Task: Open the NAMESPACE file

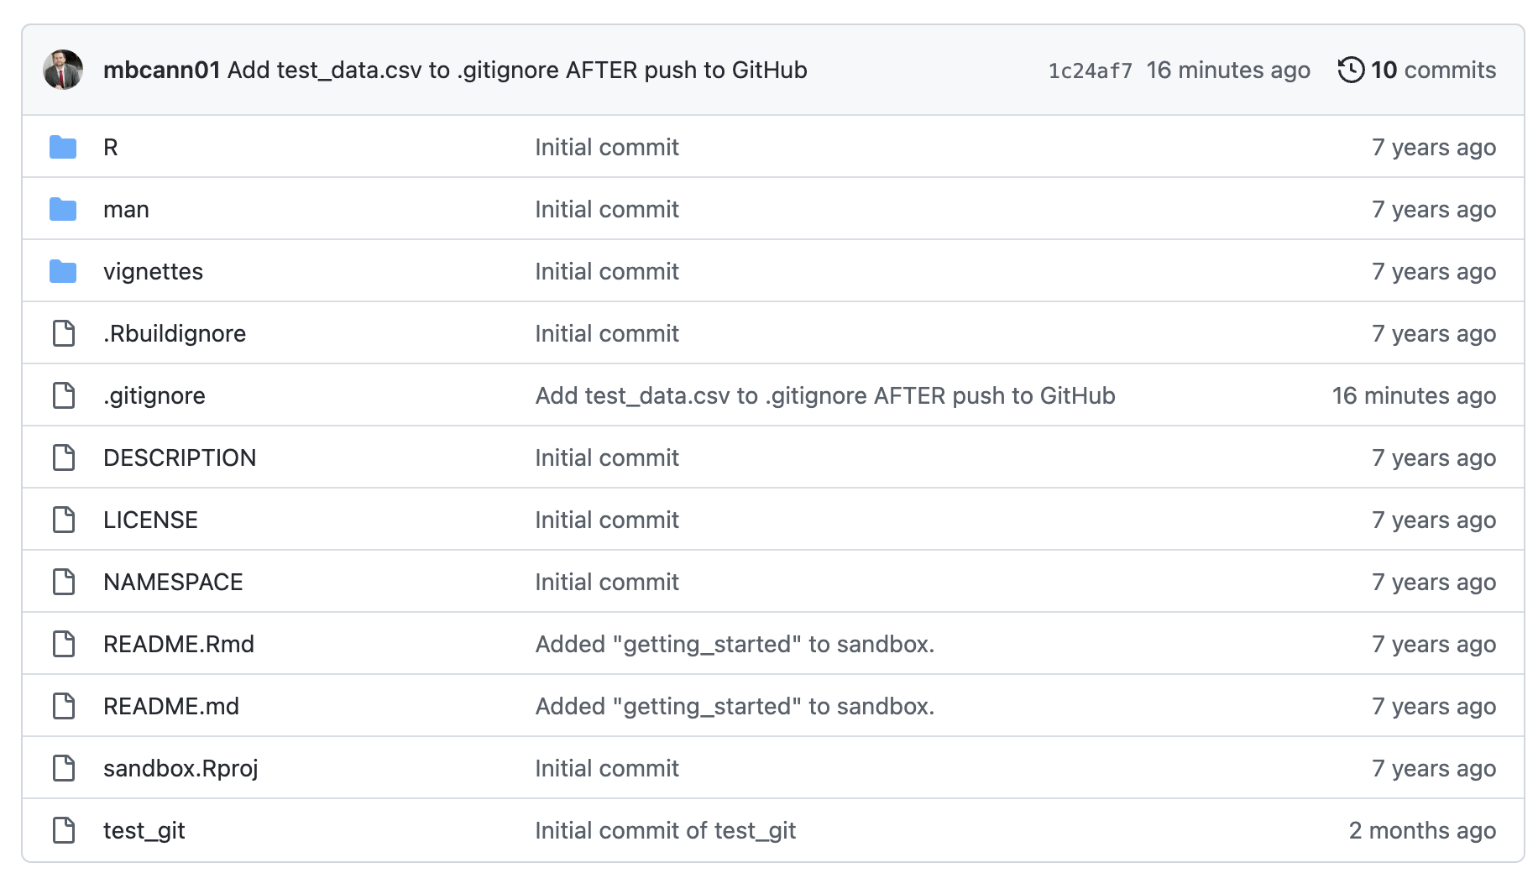Action: (173, 582)
